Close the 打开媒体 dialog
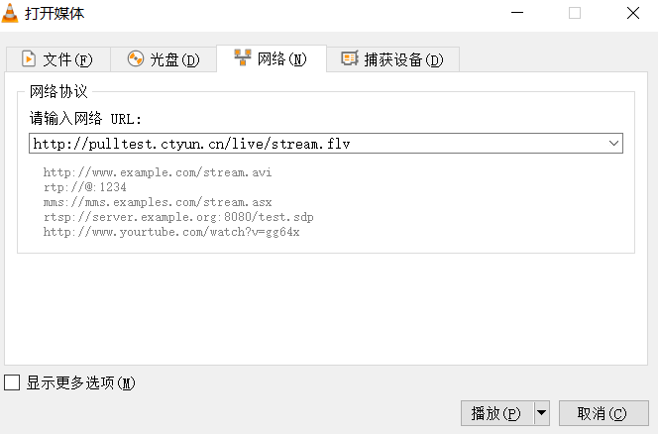Screen dimensions: 658x434 click(632, 13)
